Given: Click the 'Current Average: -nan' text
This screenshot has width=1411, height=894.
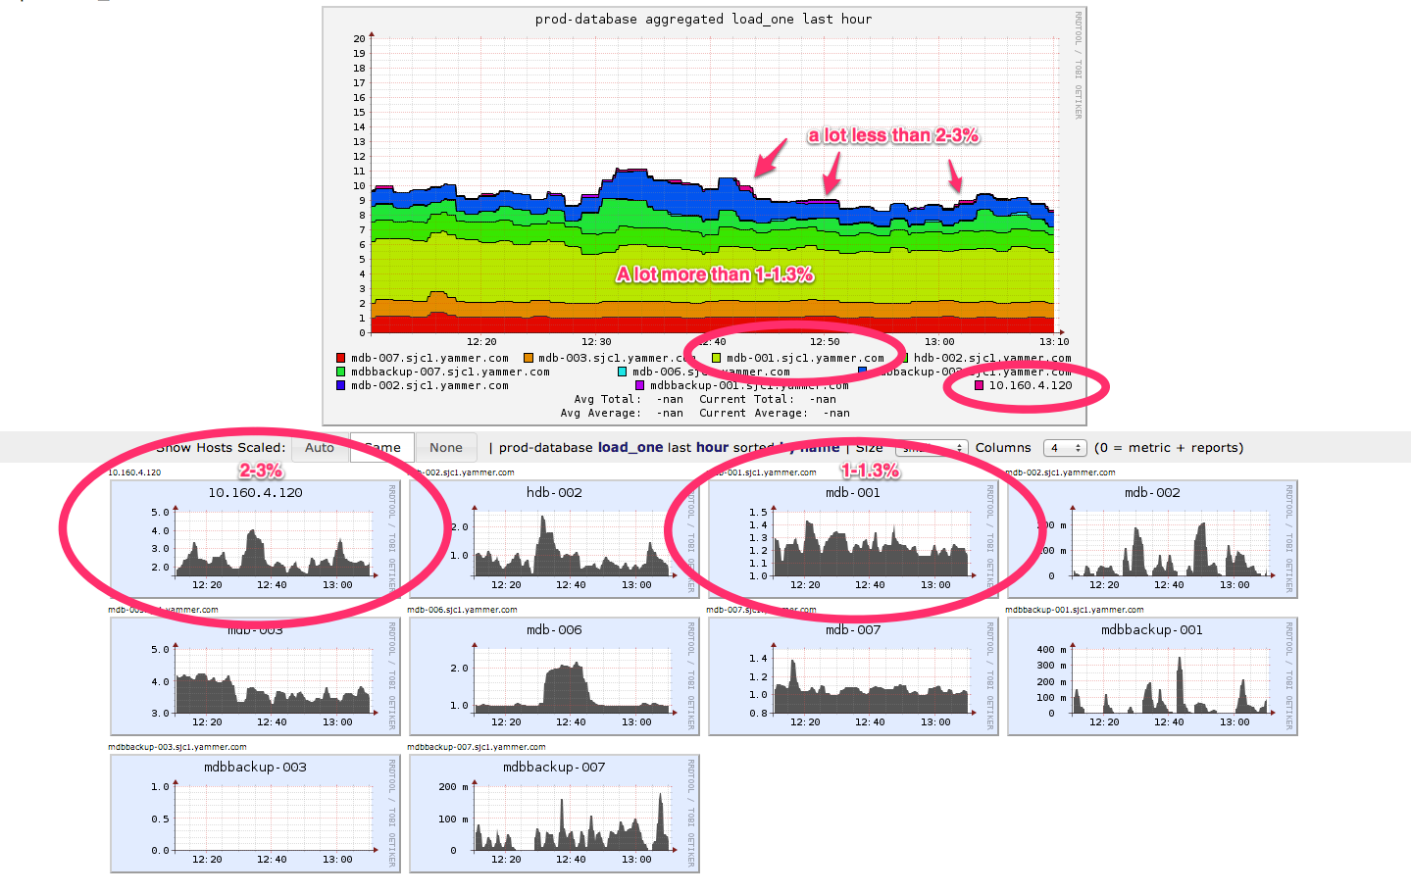Looking at the screenshot, I should (775, 414).
